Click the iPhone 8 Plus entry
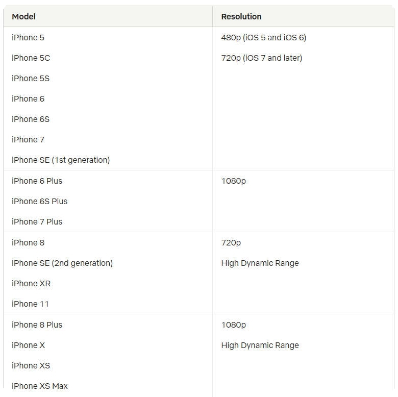 coord(37,325)
